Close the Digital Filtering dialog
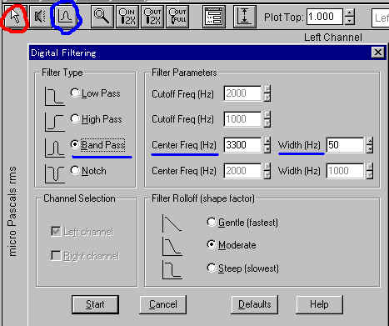 click(378, 53)
